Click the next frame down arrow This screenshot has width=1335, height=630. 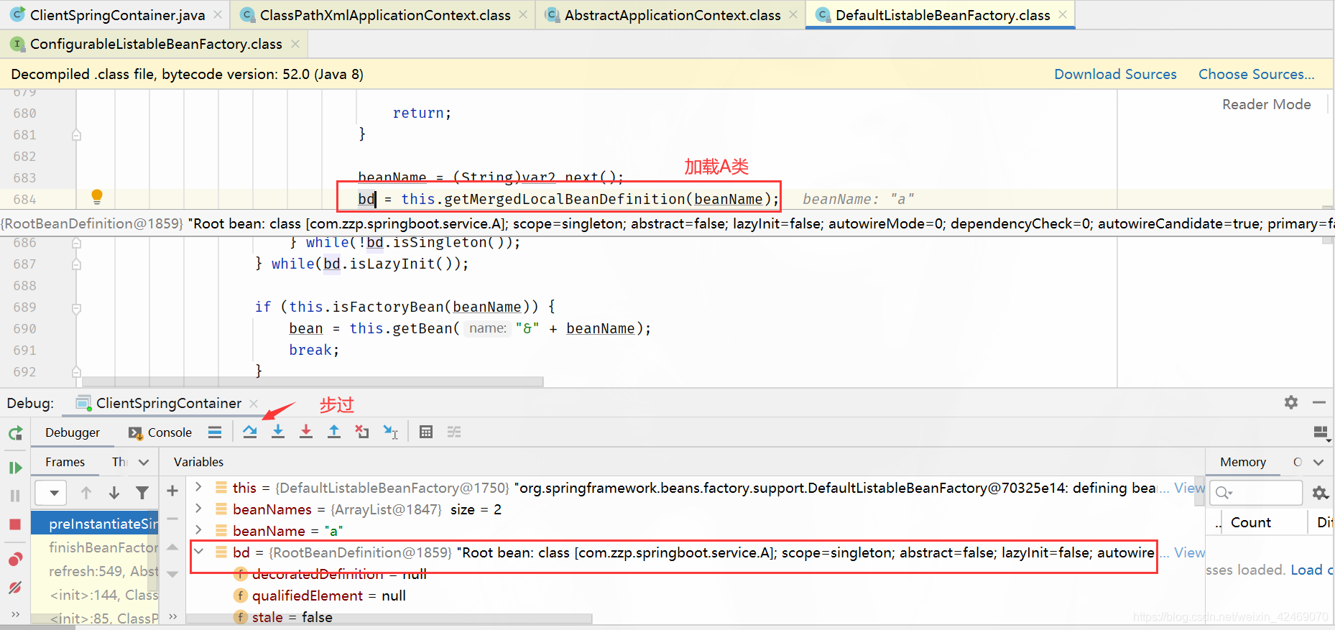114,493
